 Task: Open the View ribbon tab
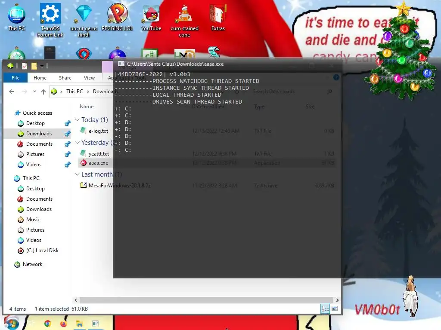tap(89, 78)
